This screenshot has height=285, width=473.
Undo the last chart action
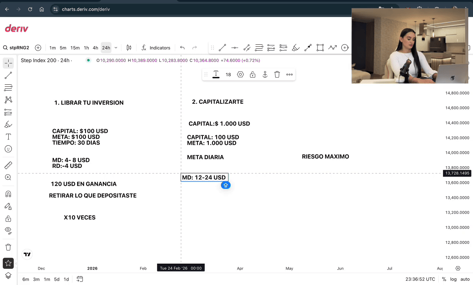(182, 48)
